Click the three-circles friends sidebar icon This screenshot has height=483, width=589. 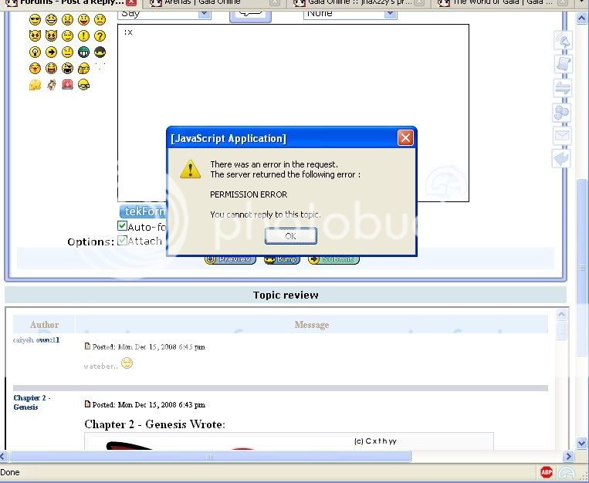pos(562,112)
